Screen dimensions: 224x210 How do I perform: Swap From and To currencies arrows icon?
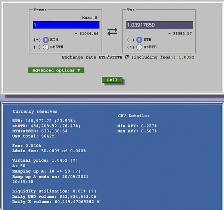point(112,31)
